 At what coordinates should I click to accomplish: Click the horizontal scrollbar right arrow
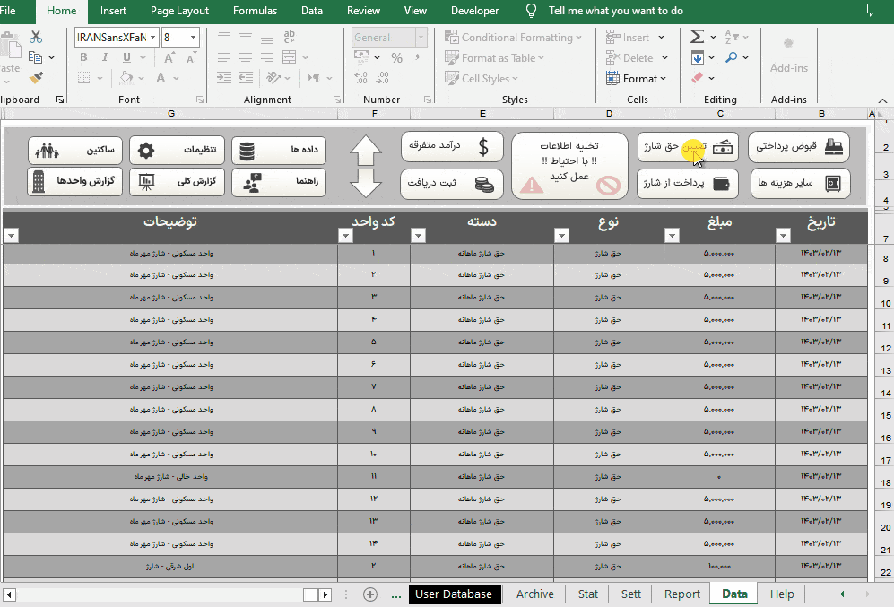point(325,594)
